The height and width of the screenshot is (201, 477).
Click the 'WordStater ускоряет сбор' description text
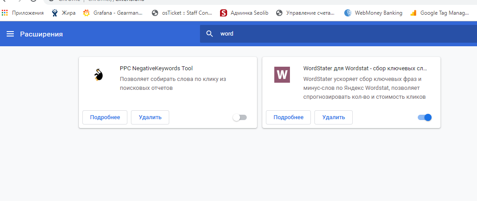(x=364, y=88)
